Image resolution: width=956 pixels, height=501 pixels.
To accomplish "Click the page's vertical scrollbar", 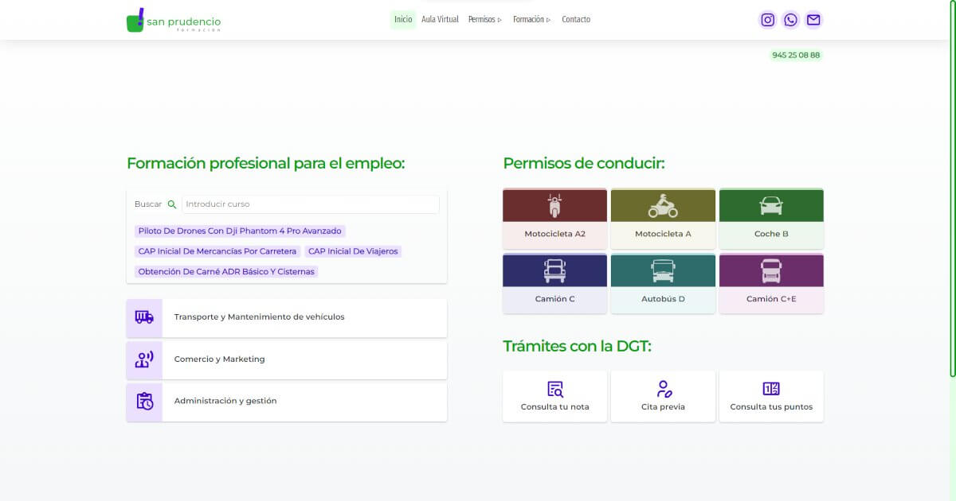I will pos(952,188).
